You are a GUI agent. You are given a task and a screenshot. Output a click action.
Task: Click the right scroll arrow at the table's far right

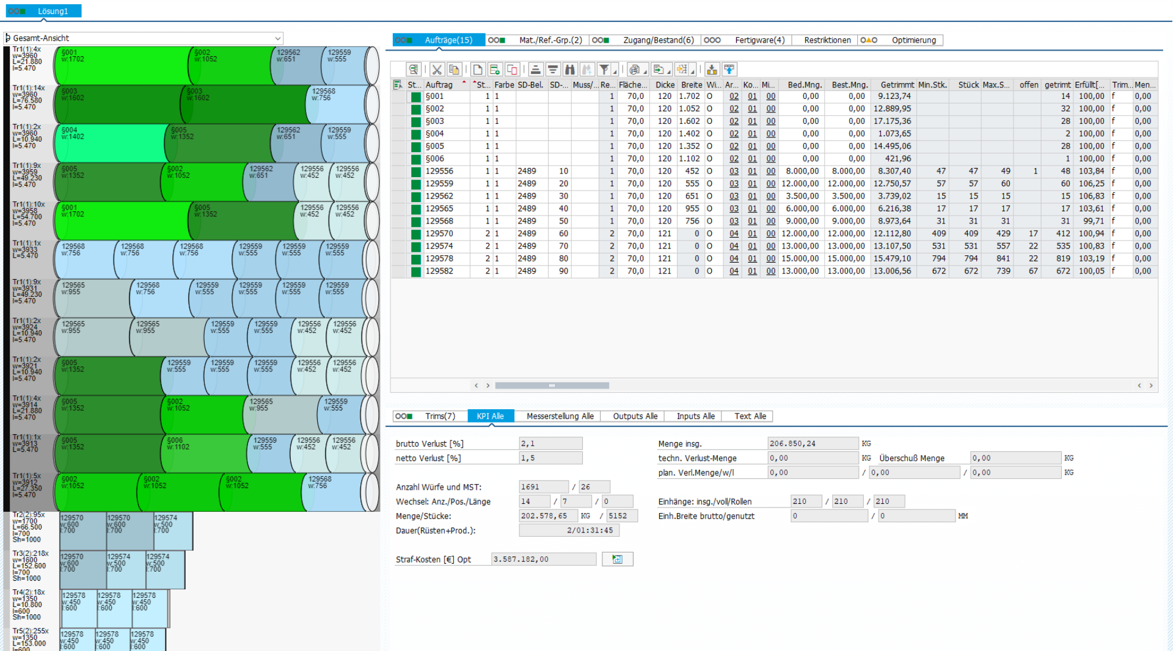1151,386
